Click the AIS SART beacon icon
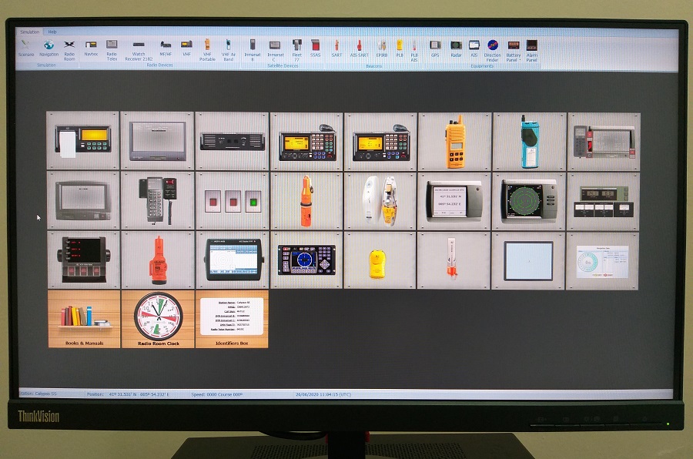The height and width of the screenshot is (459, 693). (x=359, y=46)
